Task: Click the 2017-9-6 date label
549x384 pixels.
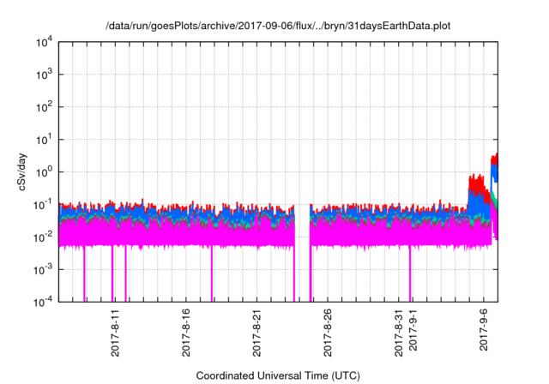Action: pos(484,330)
